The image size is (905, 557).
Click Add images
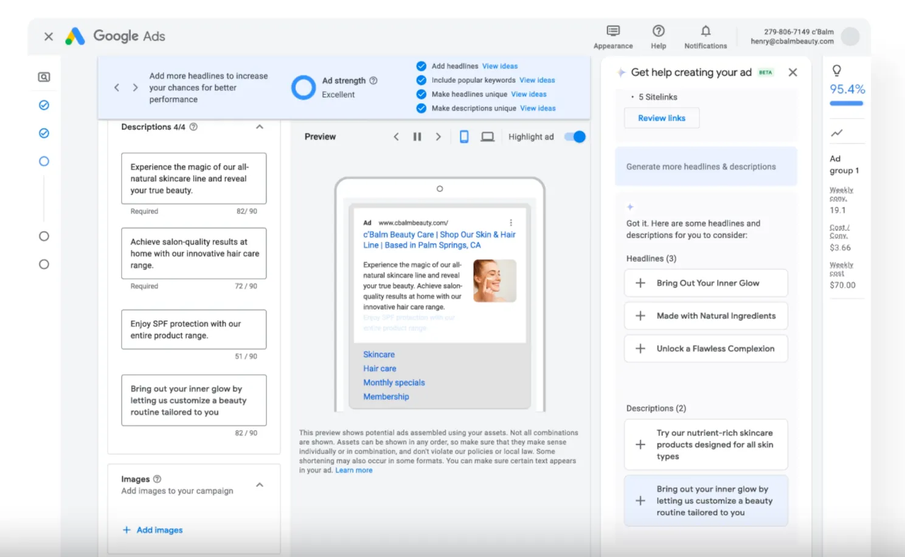(x=153, y=530)
